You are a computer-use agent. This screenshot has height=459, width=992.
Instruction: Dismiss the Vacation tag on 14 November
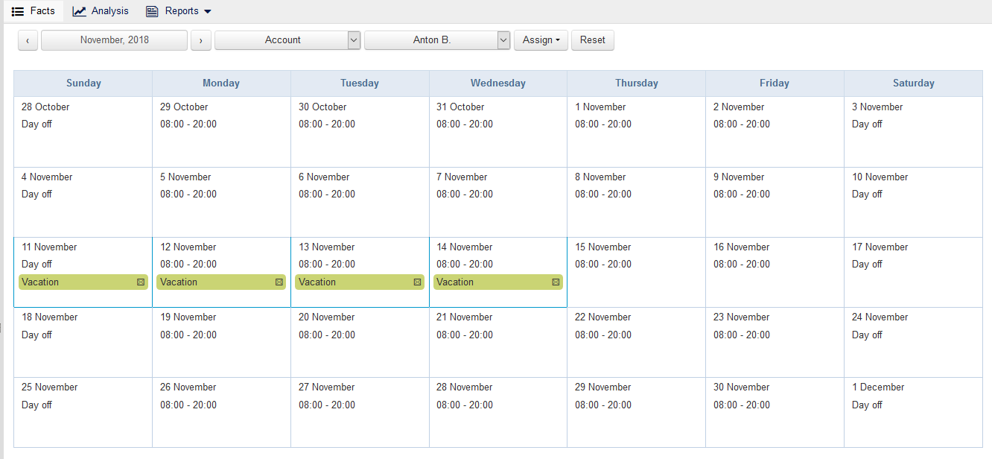555,282
